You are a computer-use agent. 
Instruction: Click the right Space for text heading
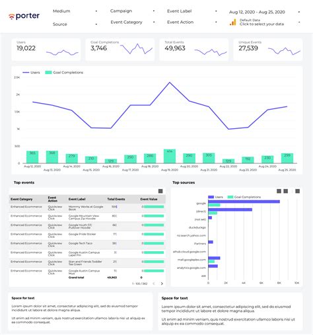174,298
